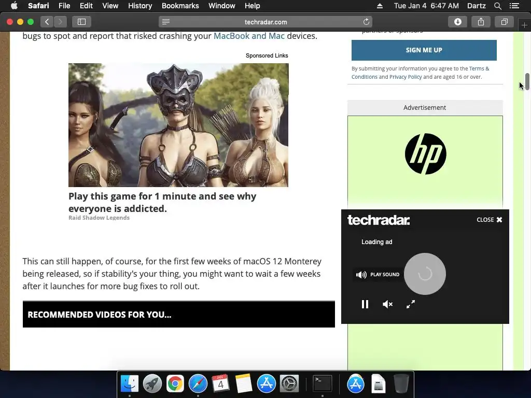Open the Bookmarks menu
The height and width of the screenshot is (398, 531).
click(180, 6)
